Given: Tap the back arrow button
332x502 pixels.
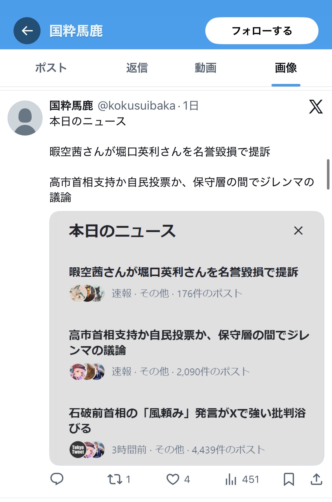Looking at the screenshot, I should pyautogui.click(x=27, y=31).
